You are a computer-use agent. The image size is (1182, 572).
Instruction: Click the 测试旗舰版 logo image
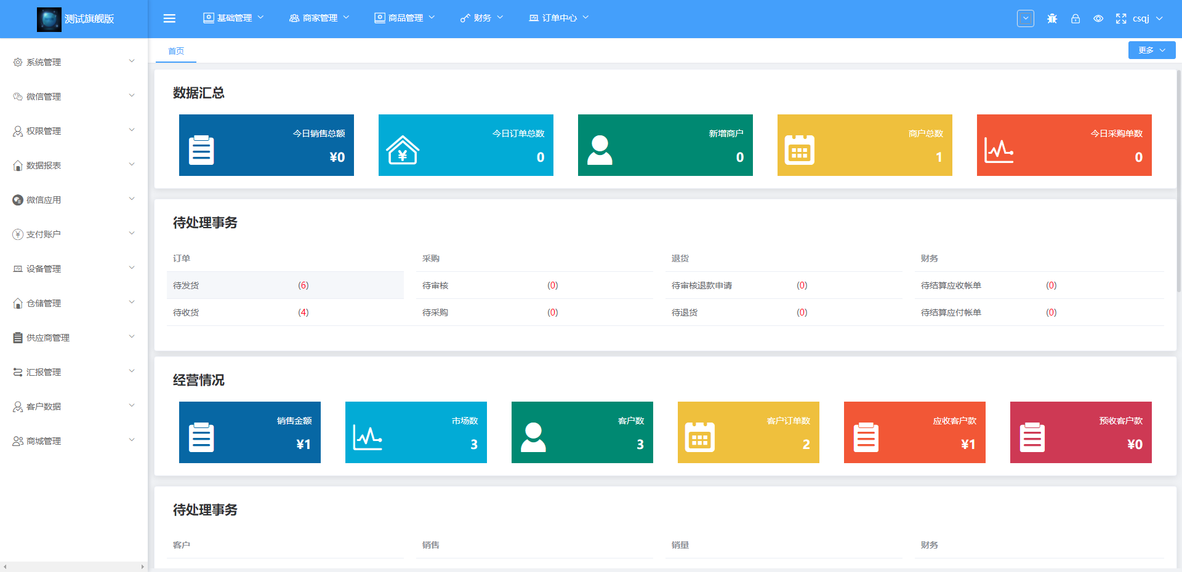49,19
